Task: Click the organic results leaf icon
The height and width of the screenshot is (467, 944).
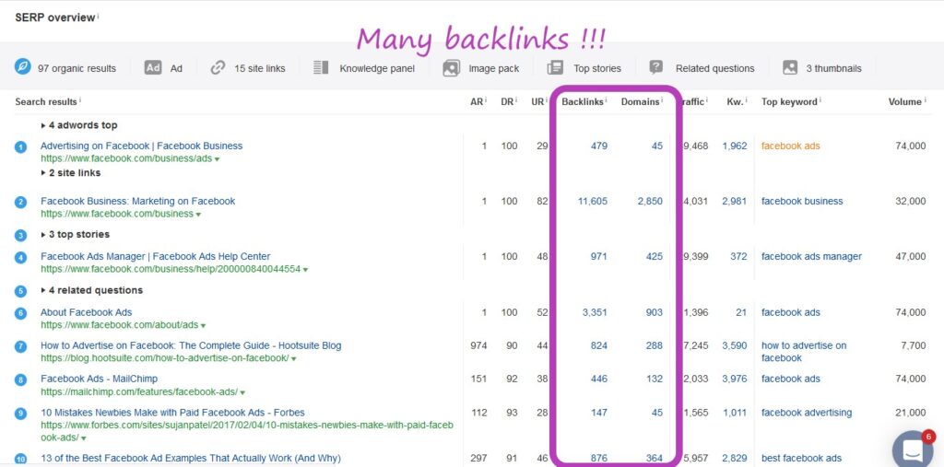Action: pos(23,67)
